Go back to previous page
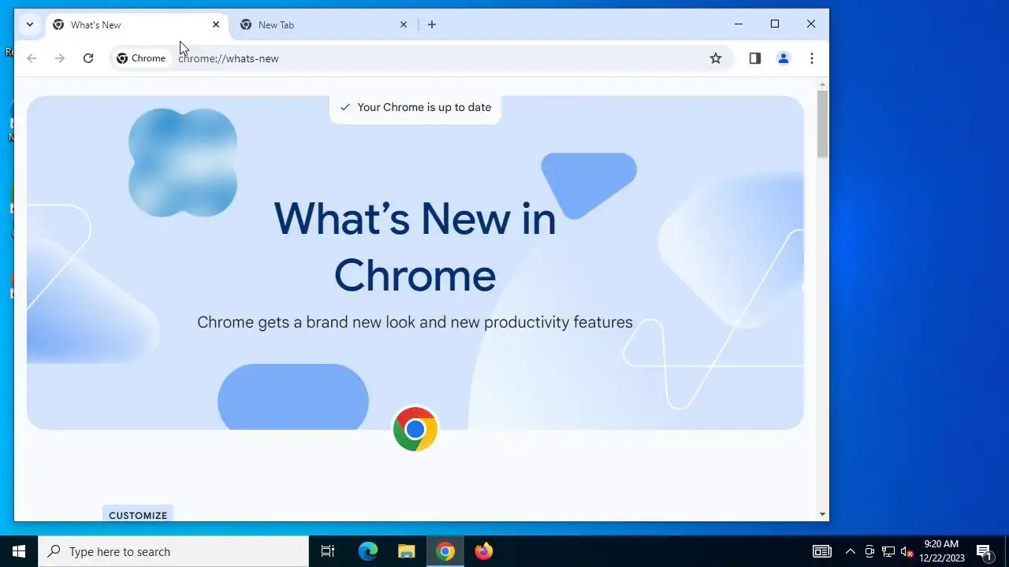The width and height of the screenshot is (1009, 567). 32,58
